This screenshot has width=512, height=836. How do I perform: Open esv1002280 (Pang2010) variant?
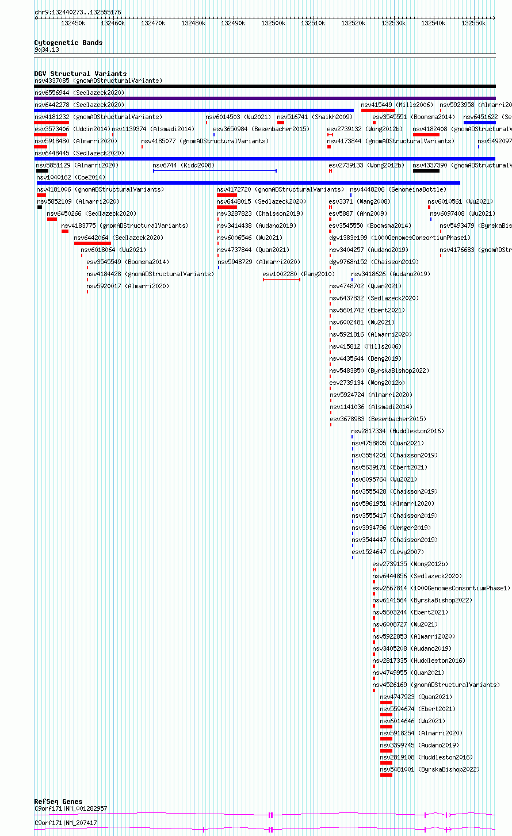tap(298, 274)
